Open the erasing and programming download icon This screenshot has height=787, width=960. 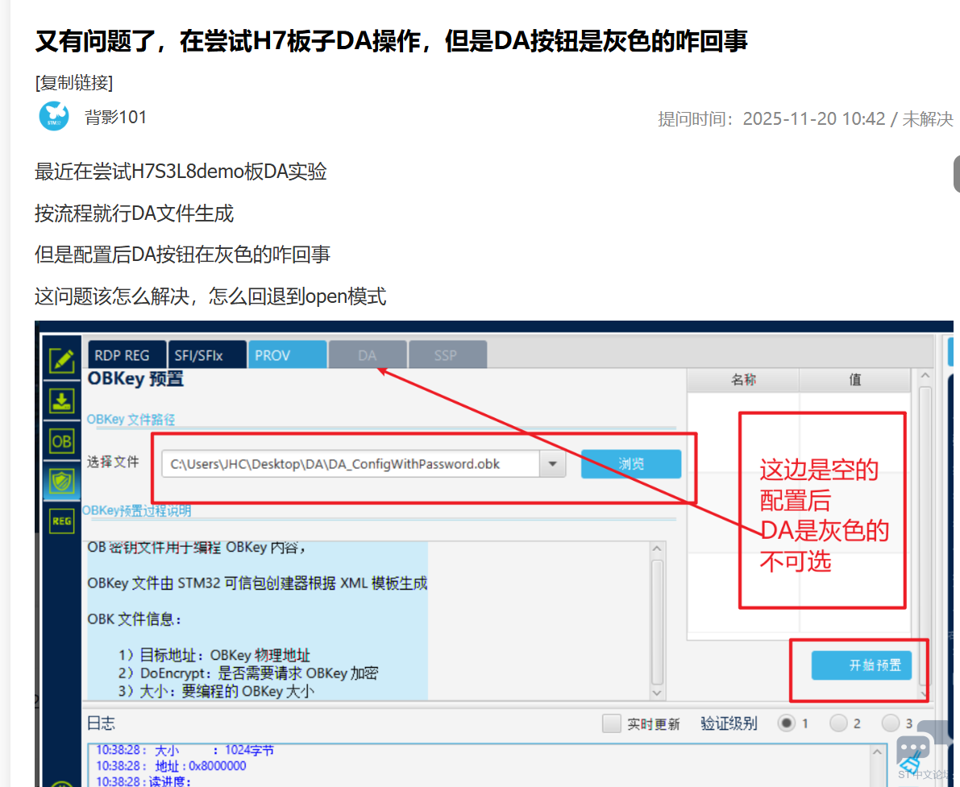[62, 400]
